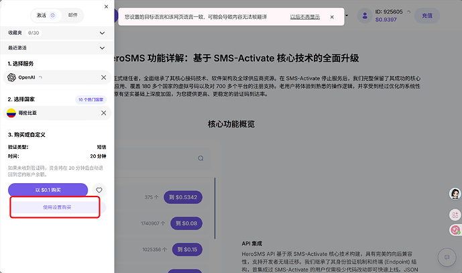Image resolution: width=462 pixels, height=273 pixels.
Task: Clear the selected country 哥伦比亚
Action: click(x=104, y=113)
